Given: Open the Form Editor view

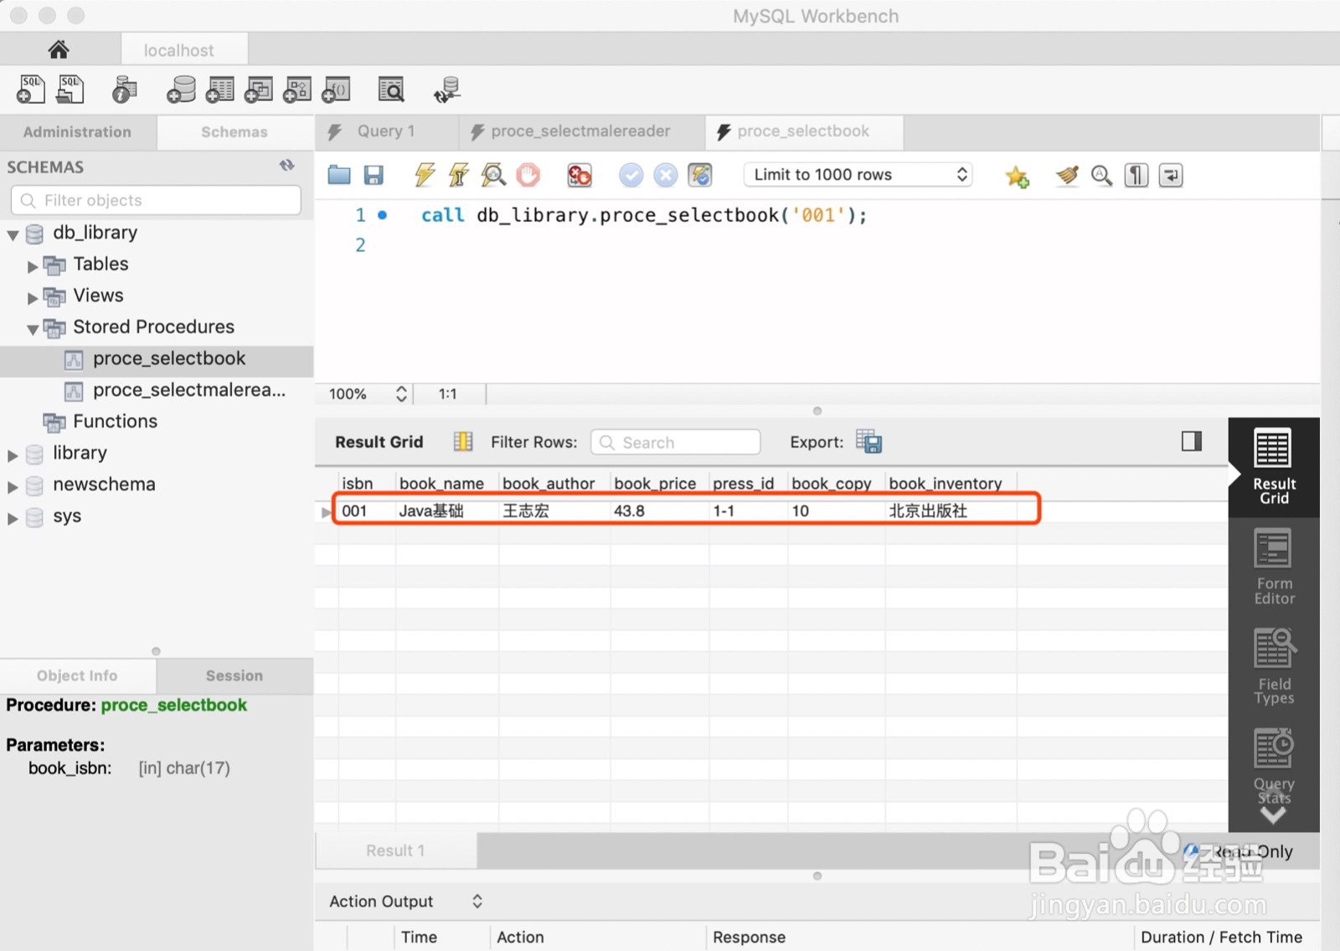Looking at the screenshot, I should pyautogui.click(x=1274, y=567).
